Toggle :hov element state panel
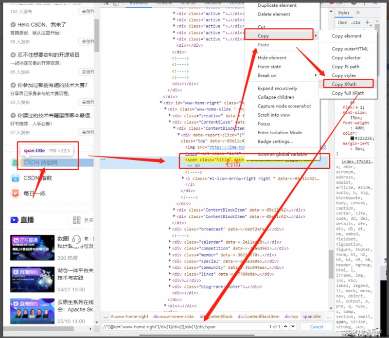This screenshot has height=338, width=389. (342, 22)
